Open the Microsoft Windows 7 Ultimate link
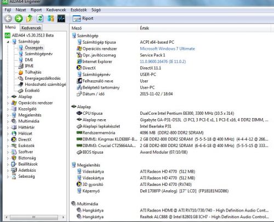This screenshot has width=274, height=222. pos(167,49)
